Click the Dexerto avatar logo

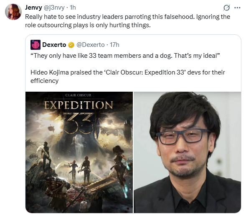(36, 45)
